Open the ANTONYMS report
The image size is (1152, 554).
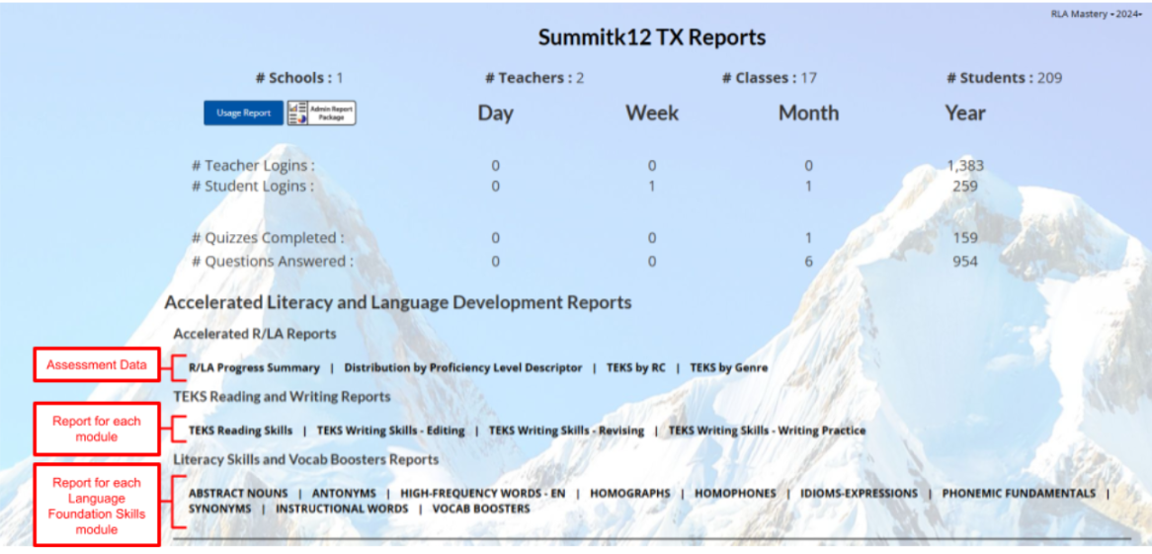[344, 493]
